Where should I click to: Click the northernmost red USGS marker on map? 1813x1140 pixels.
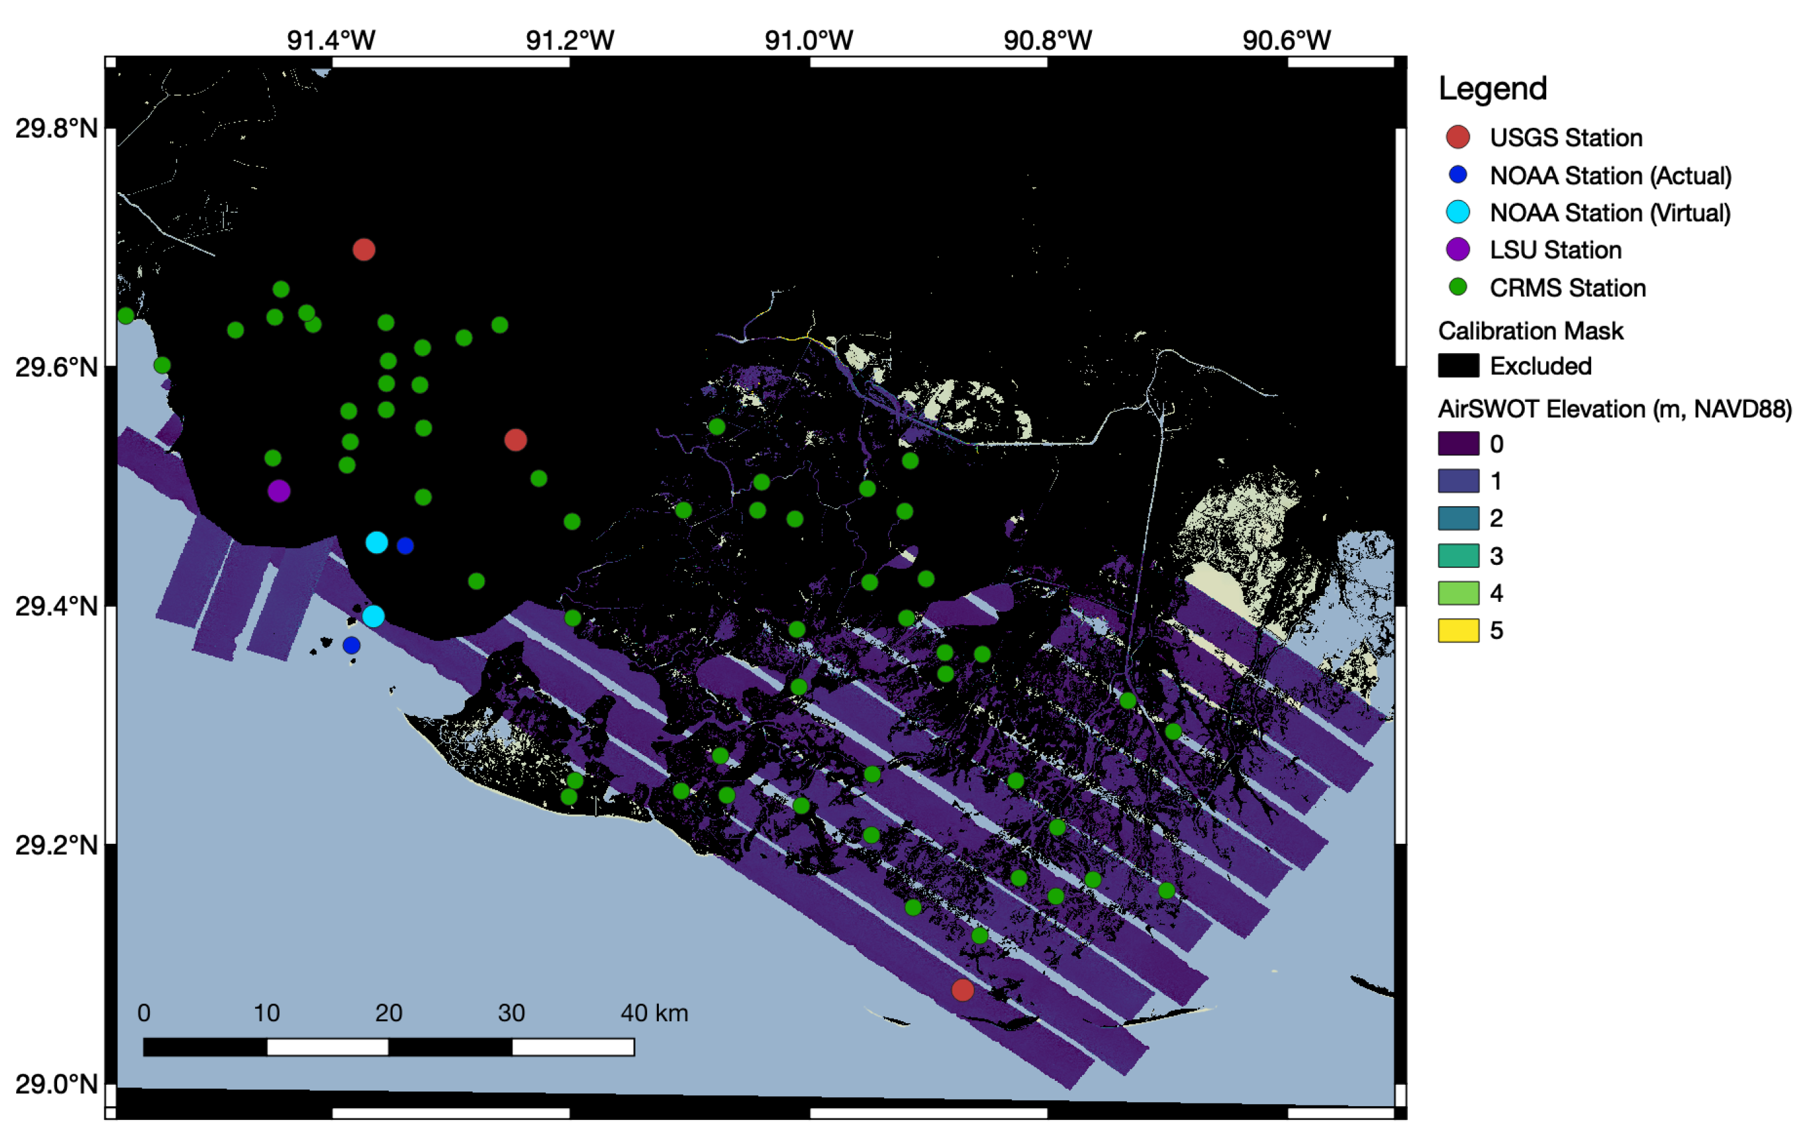click(x=364, y=249)
